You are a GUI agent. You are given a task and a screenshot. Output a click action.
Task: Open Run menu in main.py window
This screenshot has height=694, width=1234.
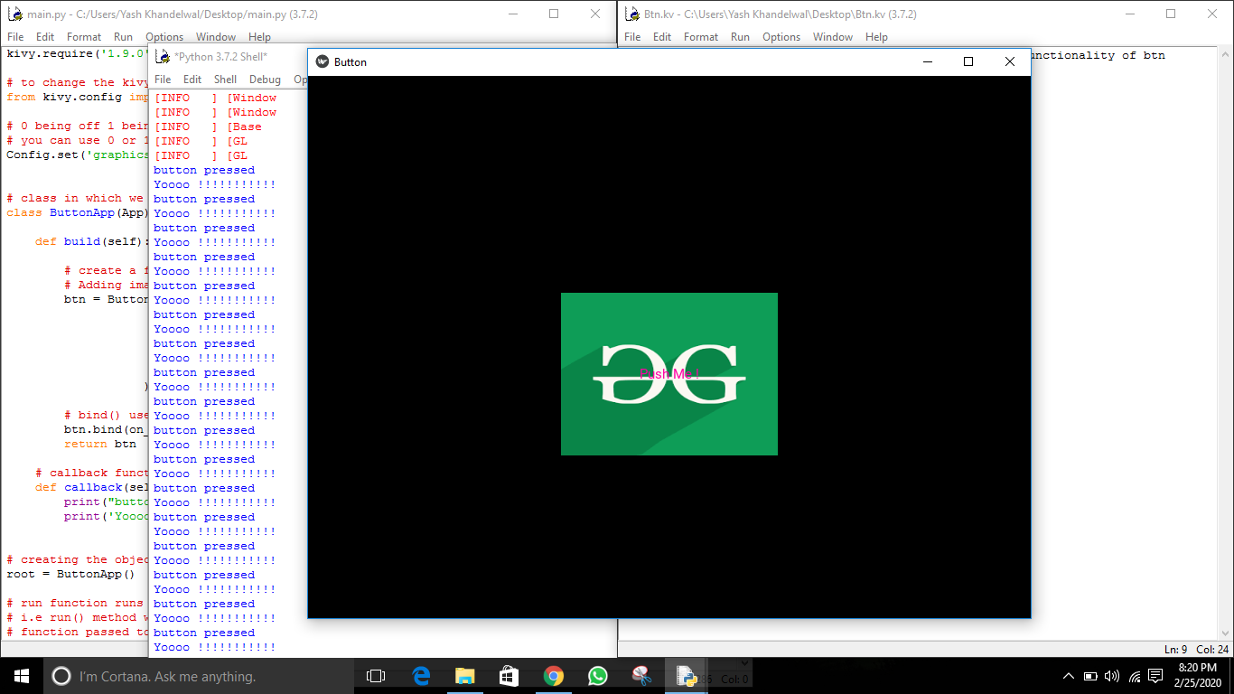point(123,37)
